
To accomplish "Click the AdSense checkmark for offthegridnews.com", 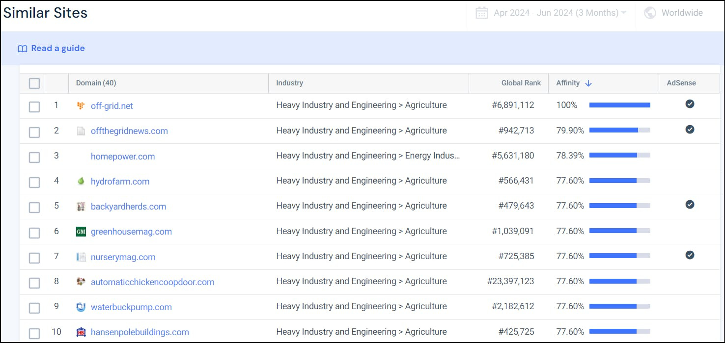I will pos(690,129).
